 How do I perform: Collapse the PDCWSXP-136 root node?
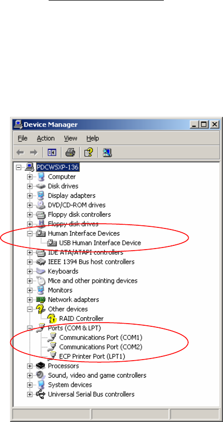(x=18, y=168)
